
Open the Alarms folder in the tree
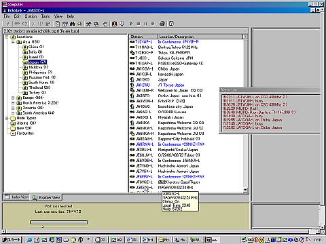click(x=24, y=123)
